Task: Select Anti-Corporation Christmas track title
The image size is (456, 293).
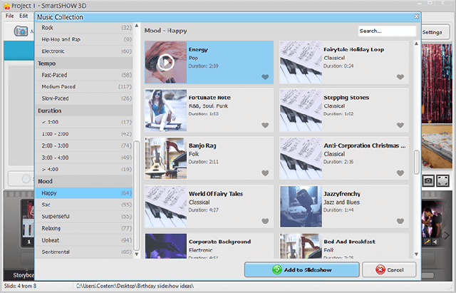Action: pos(364,145)
